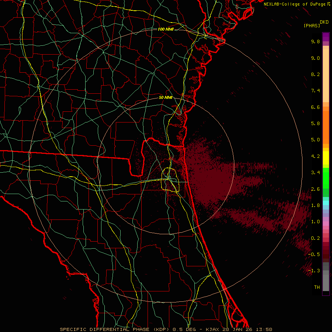Click the [PHAS] legend header label
The width and height of the screenshot is (332, 332).
312,26
